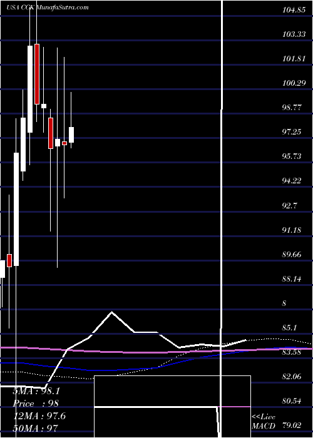The image size is (313, 438).
Task: Click the 83.58 price axis label
Action: click(x=292, y=352)
